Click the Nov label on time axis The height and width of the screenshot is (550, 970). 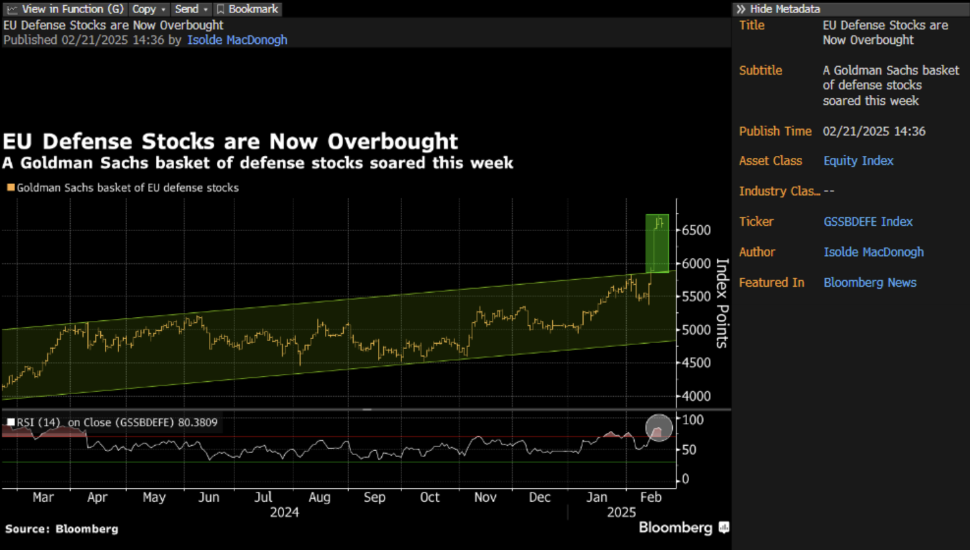click(x=485, y=498)
